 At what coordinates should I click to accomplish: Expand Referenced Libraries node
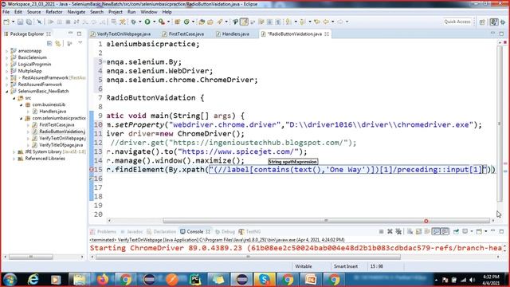[x=14, y=159]
